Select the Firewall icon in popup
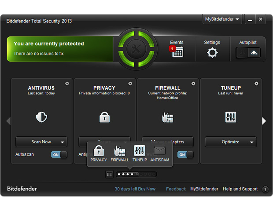Viewport: 273px width, 211px height. 120,151
